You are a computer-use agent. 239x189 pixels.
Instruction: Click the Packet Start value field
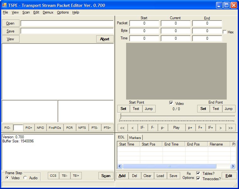point(144,23)
